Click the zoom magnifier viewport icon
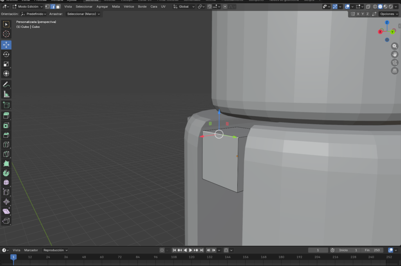The height and width of the screenshot is (266, 401). 395,46
